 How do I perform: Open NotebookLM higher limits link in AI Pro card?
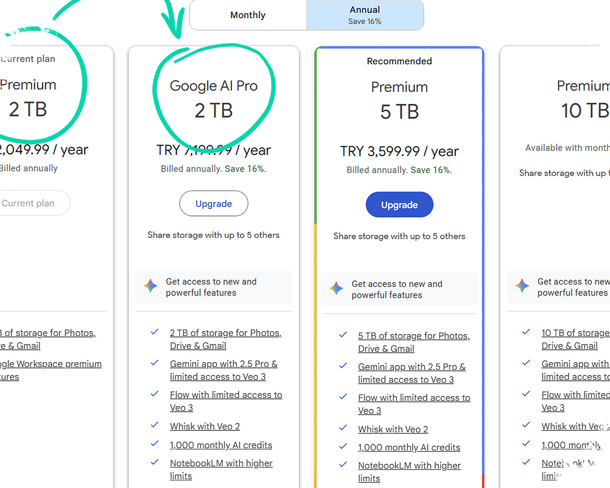click(221, 469)
